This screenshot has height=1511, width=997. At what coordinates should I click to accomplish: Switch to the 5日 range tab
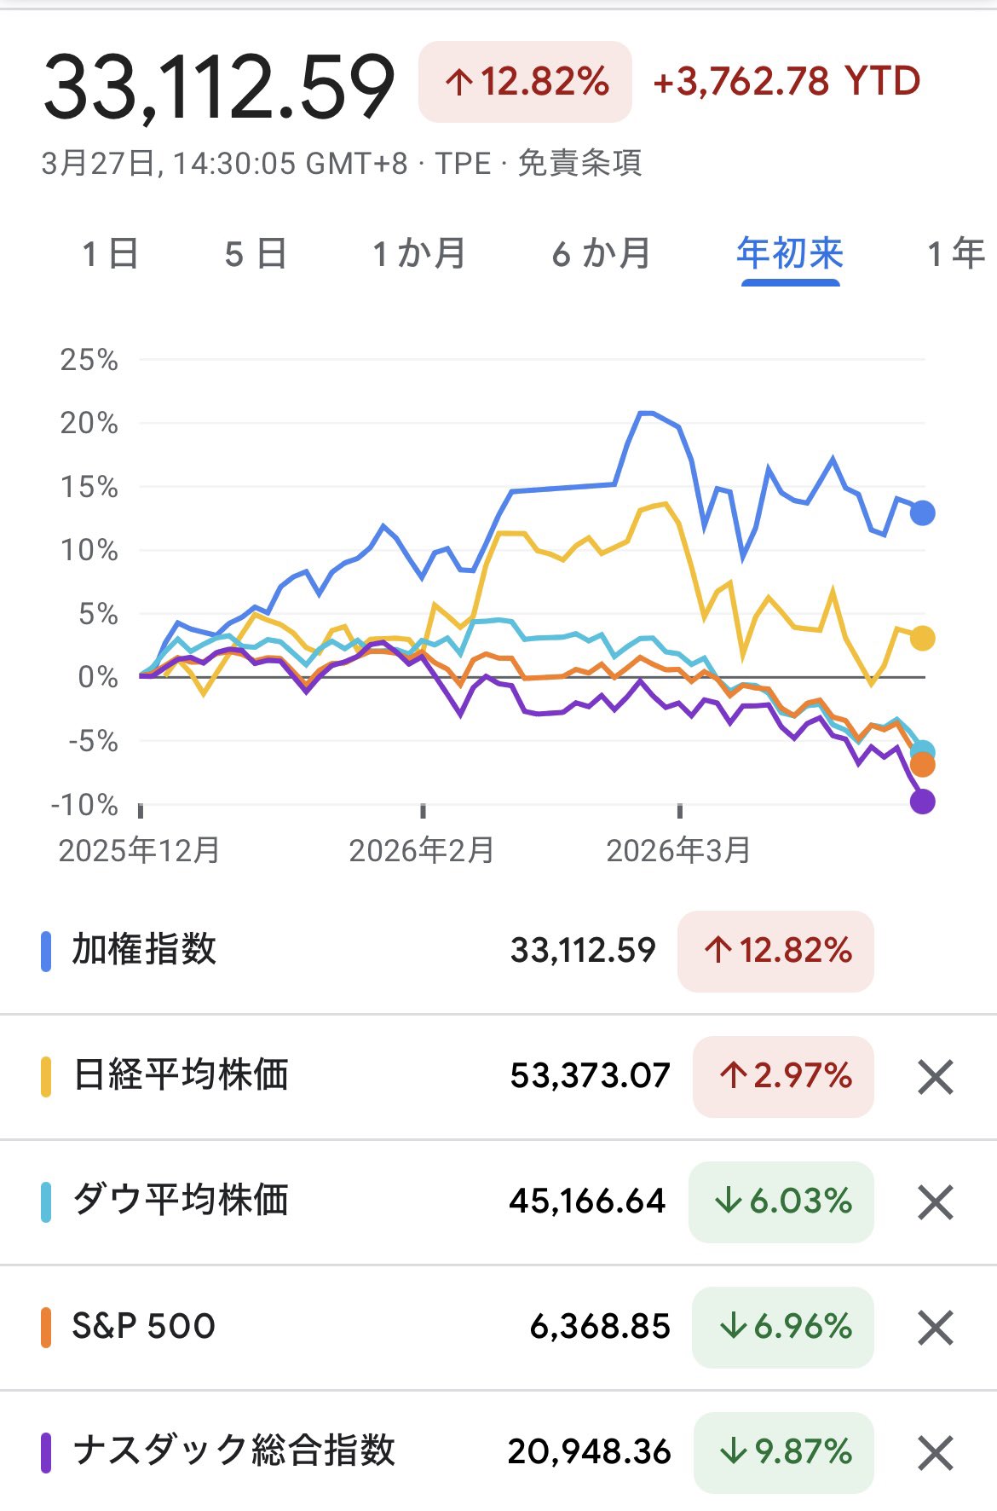coord(255,254)
